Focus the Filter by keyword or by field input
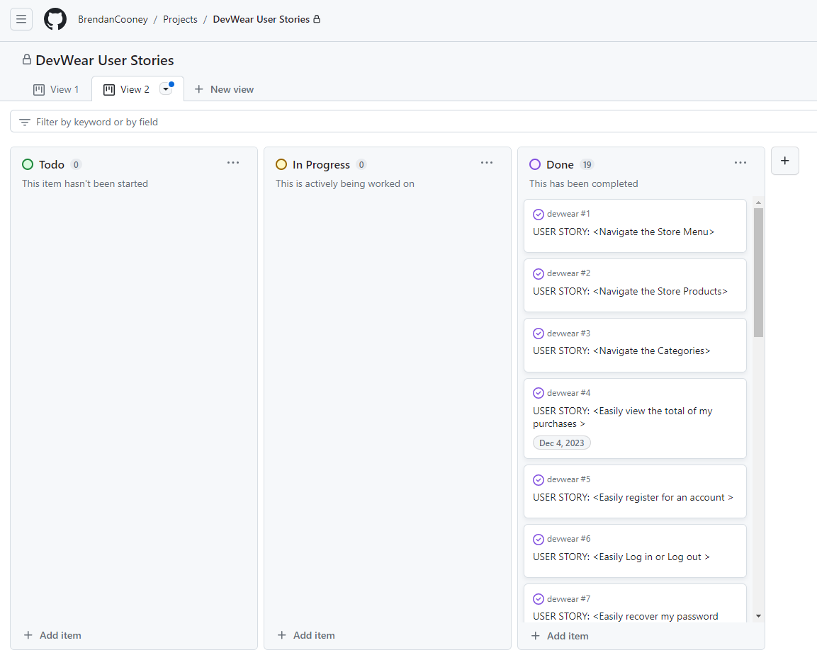This screenshot has height=655, width=817. (414, 121)
